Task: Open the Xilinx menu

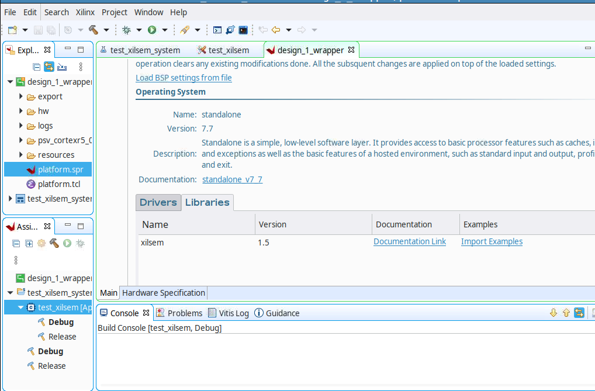Action: (x=85, y=12)
